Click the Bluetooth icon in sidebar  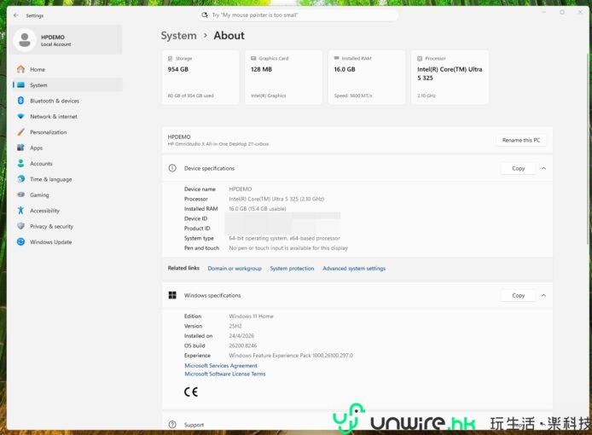tap(20, 101)
